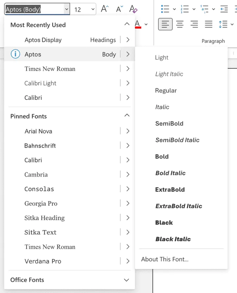Toggle align left paragraph button
This screenshot has width=237, height=293.
[165, 24]
